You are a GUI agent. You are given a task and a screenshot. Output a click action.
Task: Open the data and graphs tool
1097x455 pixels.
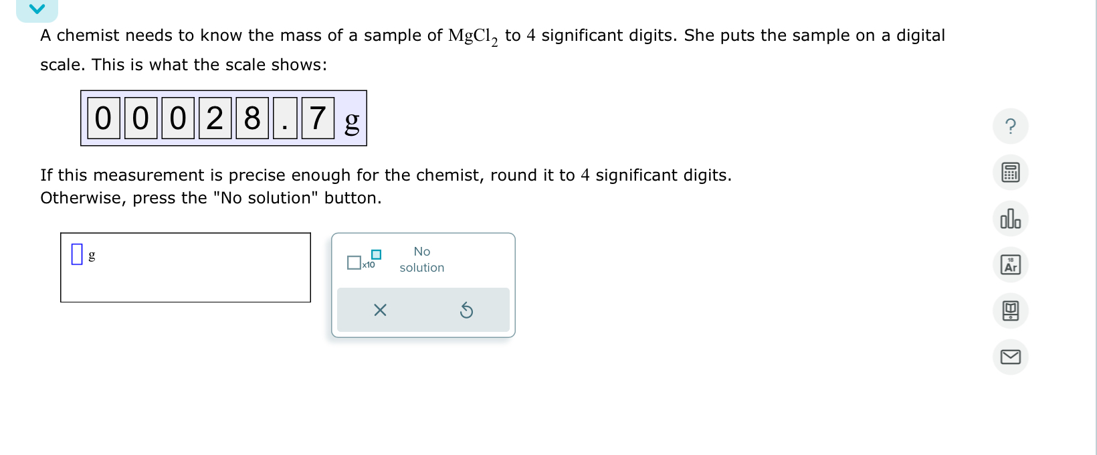point(1010,218)
